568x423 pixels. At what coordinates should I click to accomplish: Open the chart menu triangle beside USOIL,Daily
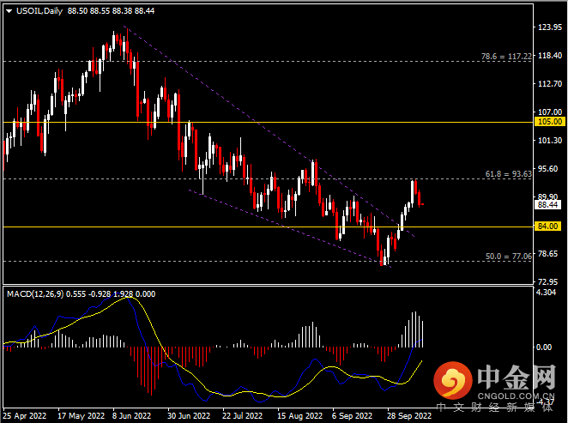(9, 11)
